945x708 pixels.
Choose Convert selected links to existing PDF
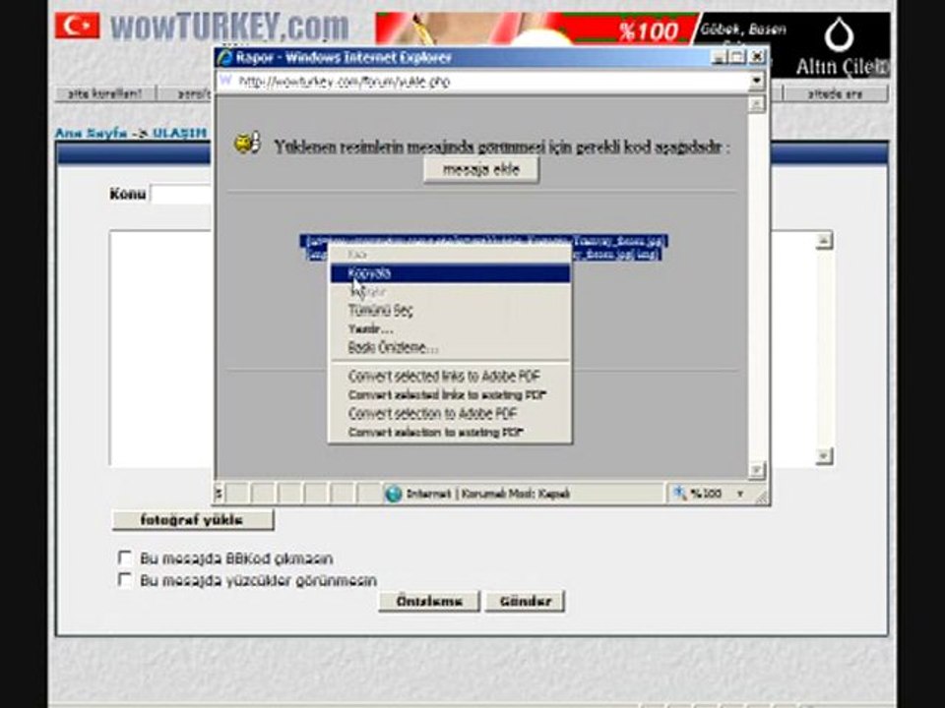coord(450,395)
